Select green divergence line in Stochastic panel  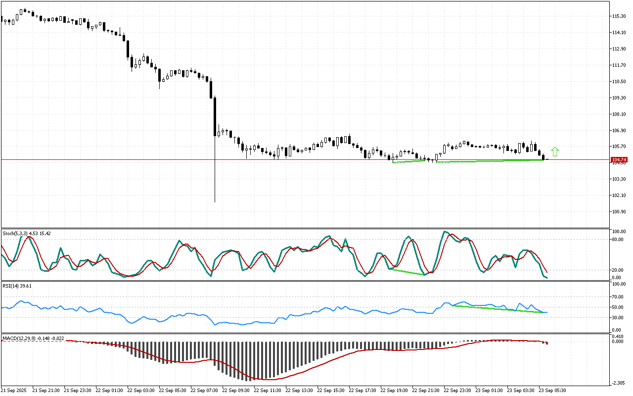pos(407,272)
